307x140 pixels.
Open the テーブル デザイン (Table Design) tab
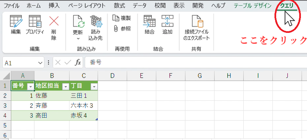pyautogui.click(x=252, y=6)
